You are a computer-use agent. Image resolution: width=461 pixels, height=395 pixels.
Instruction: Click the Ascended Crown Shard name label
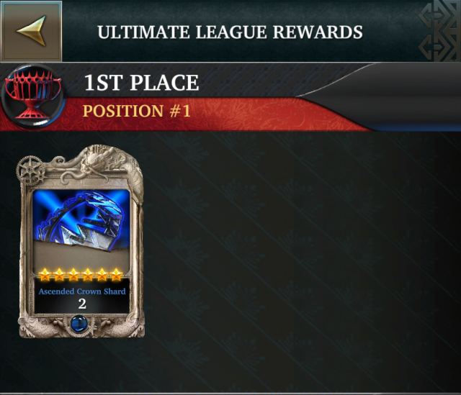(82, 291)
